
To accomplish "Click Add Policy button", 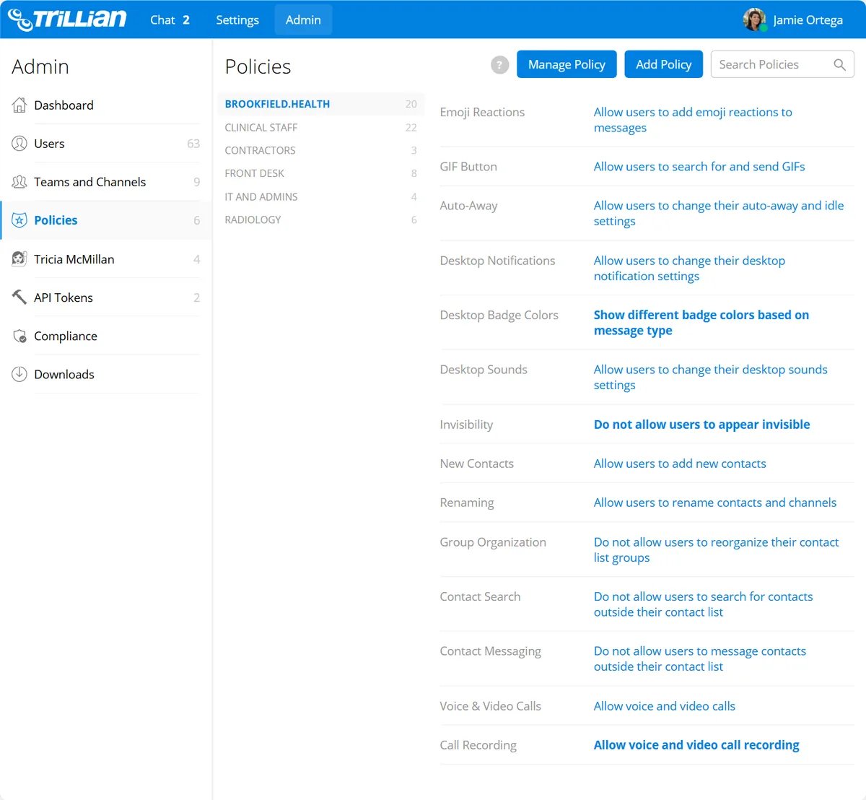I will pyautogui.click(x=663, y=64).
